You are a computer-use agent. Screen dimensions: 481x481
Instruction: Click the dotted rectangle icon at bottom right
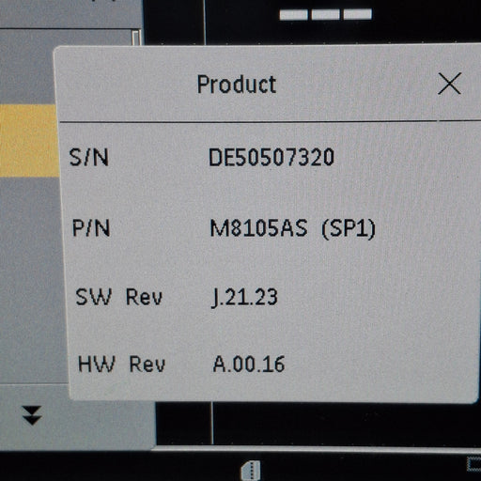pyautogui.click(x=474, y=463)
